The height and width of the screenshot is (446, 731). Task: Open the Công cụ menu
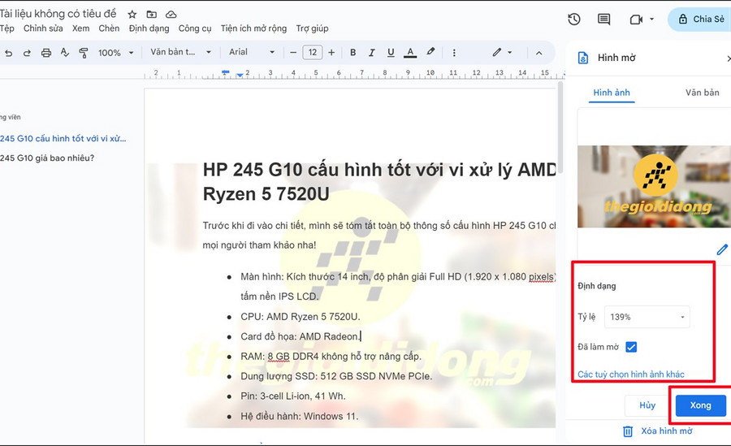(195, 28)
